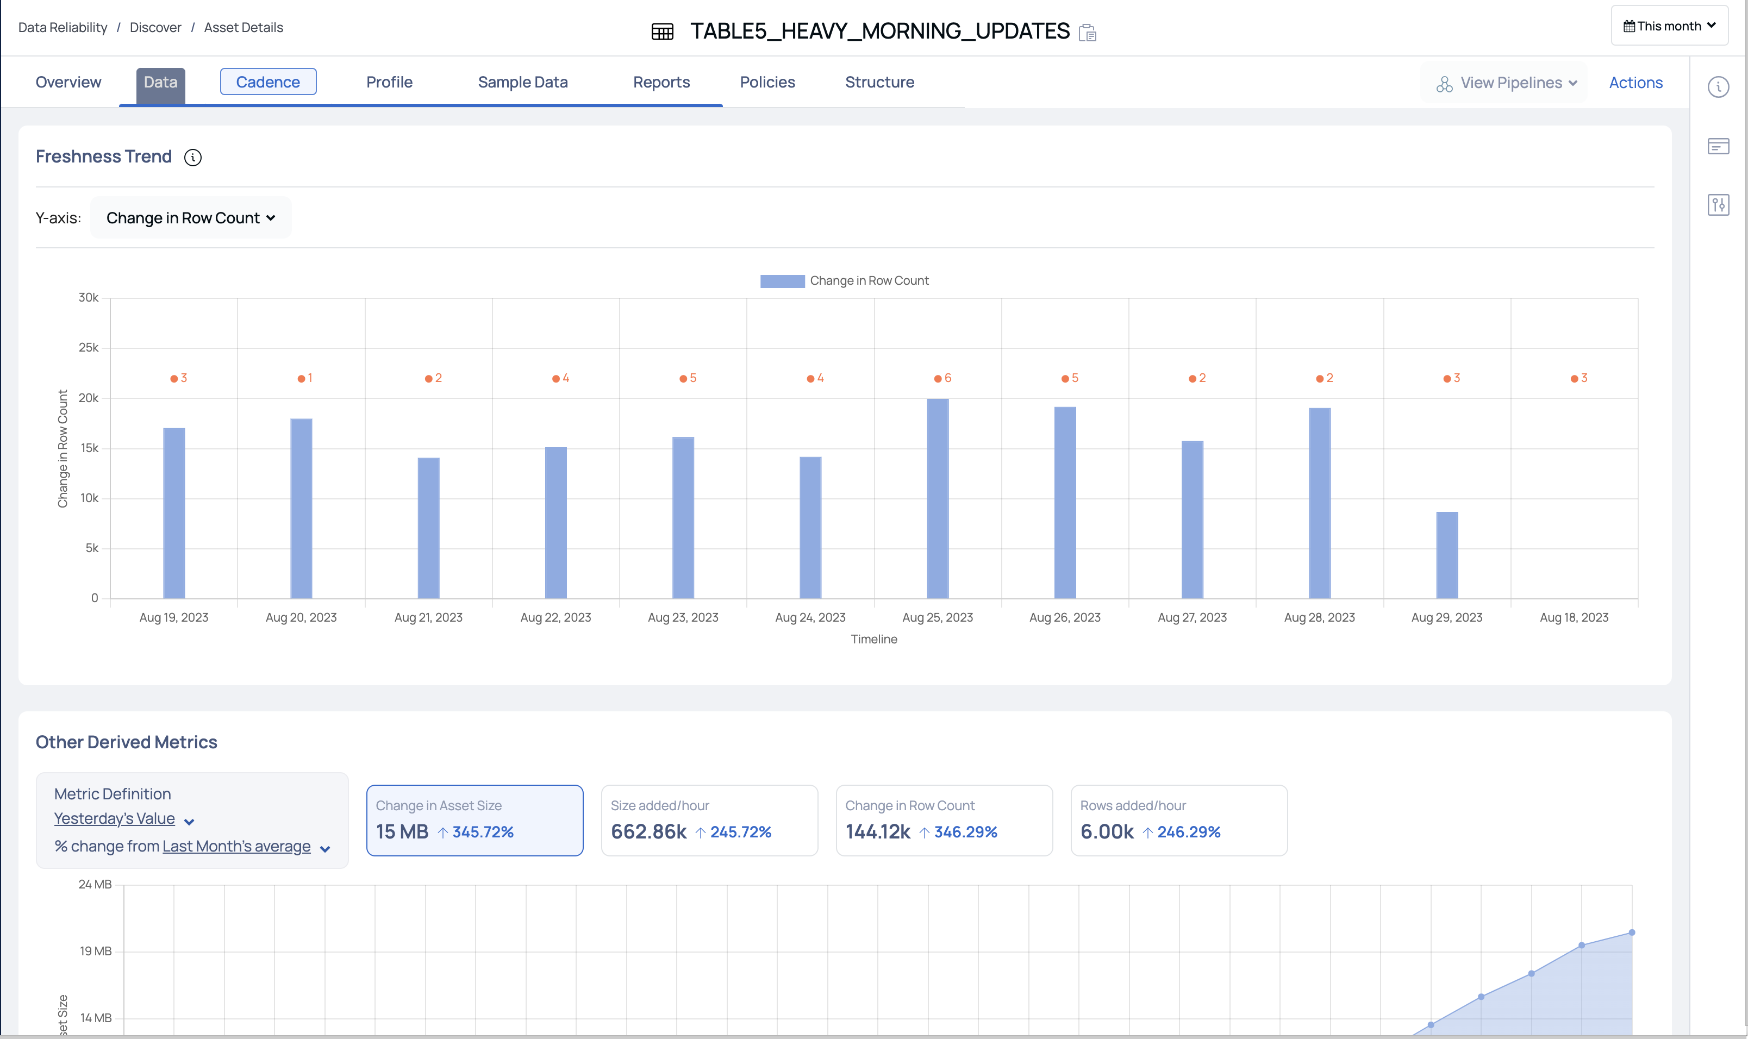Click the Freshness Trend info icon
This screenshot has width=1748, height=1039.
pos(192,158)
